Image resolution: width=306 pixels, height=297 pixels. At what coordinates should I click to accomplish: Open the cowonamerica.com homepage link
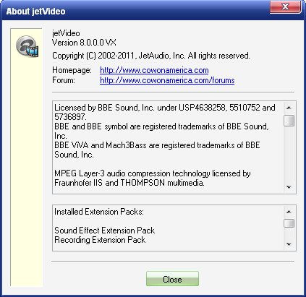pyautogui.click(x=154, y=70)
